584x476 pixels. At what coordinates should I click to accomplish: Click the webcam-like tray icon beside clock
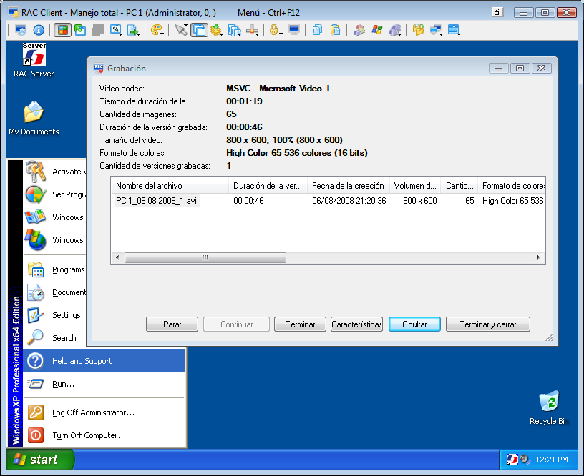pyautogui.click(x=525, y=460)
